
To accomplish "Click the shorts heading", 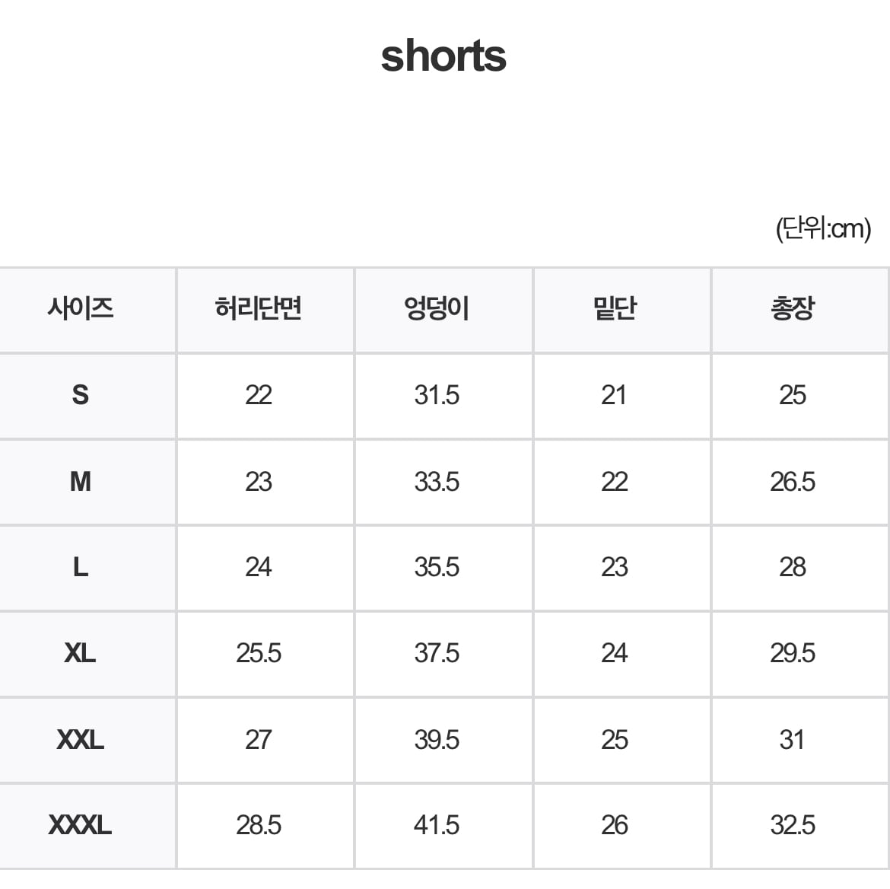I will click(443, 56).
